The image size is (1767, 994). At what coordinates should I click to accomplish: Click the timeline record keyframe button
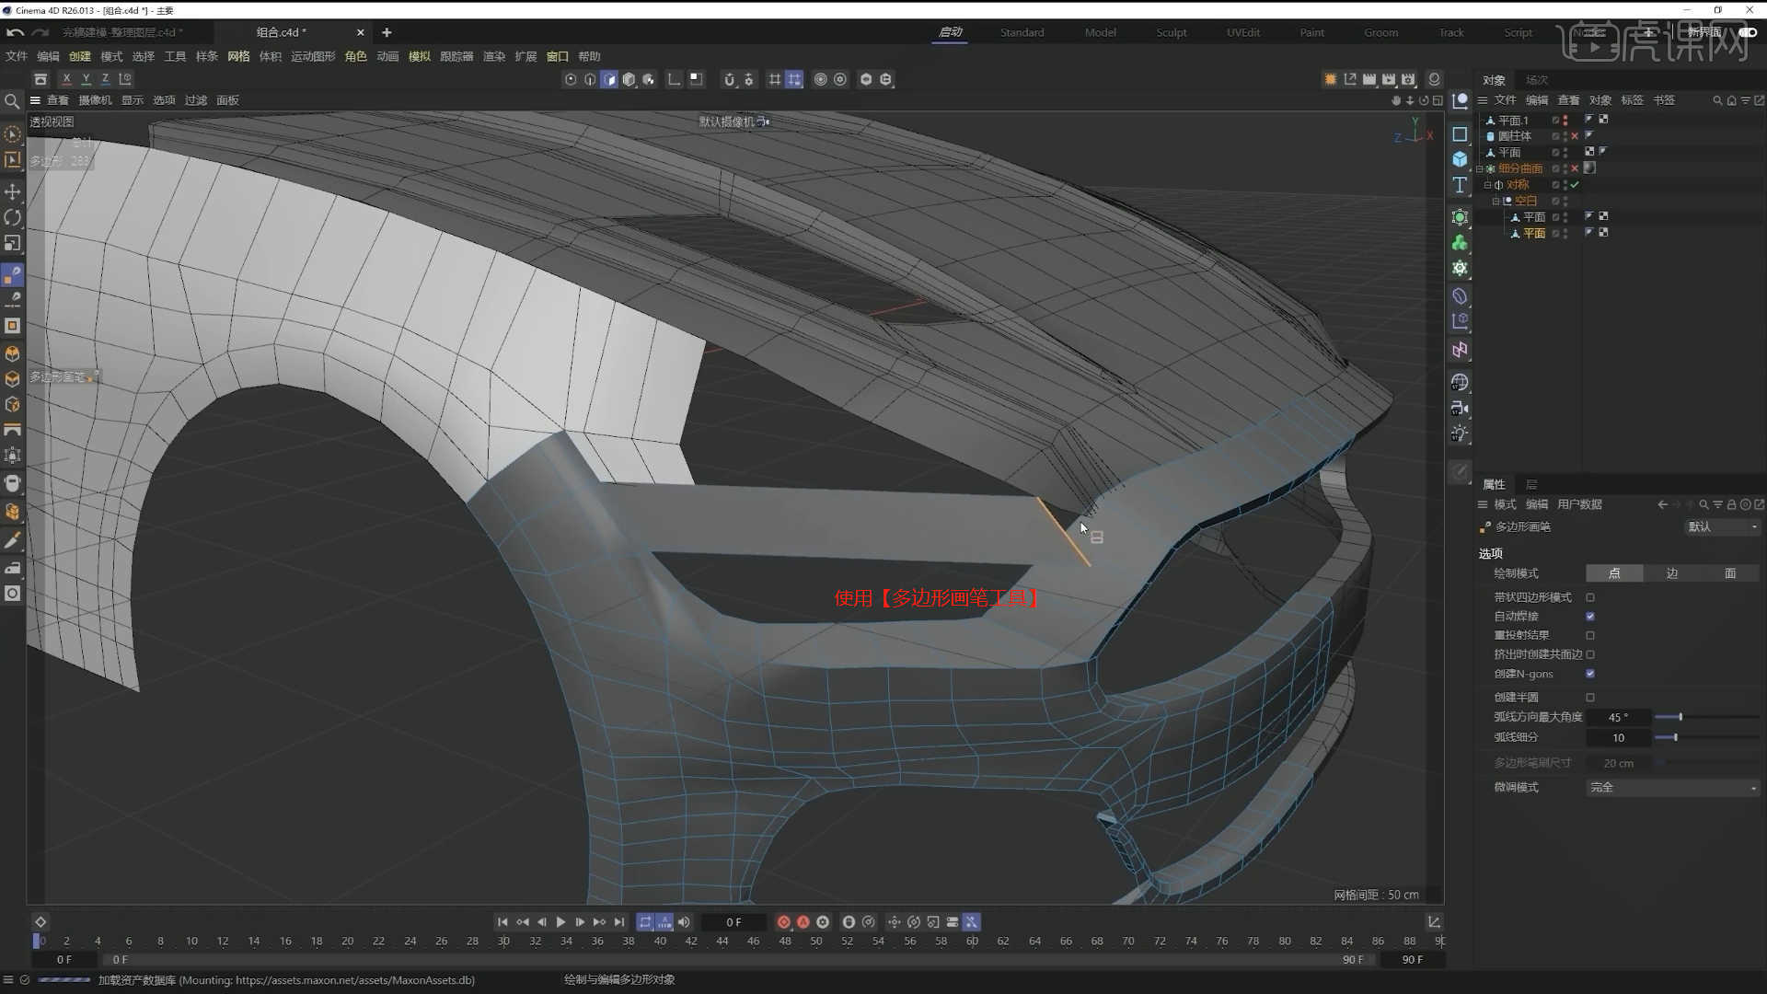783,922
